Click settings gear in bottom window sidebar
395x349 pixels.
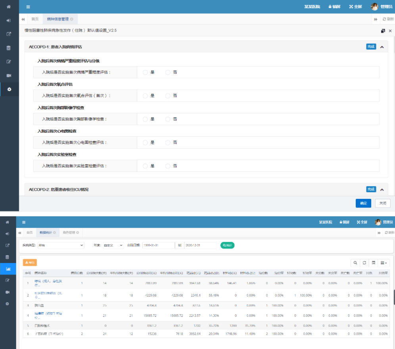tap(7, 304)
